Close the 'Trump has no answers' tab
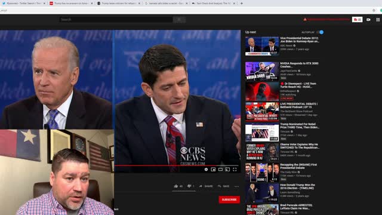 click(x=91, y=4)
